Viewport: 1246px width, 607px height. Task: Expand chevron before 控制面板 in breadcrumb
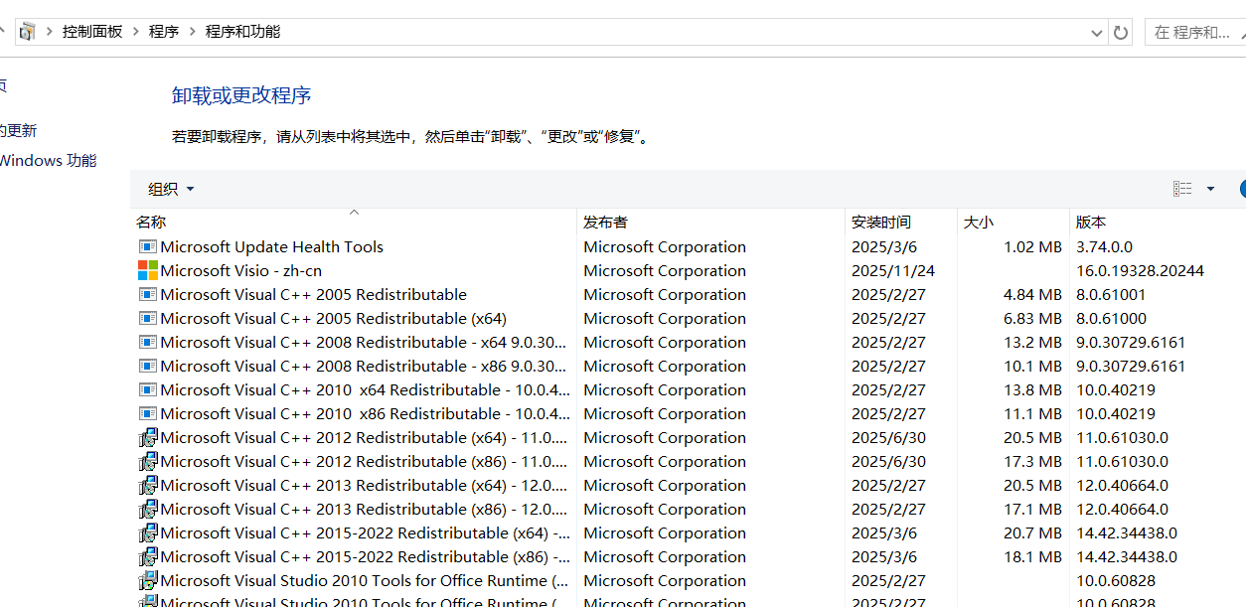click(50, 32)
